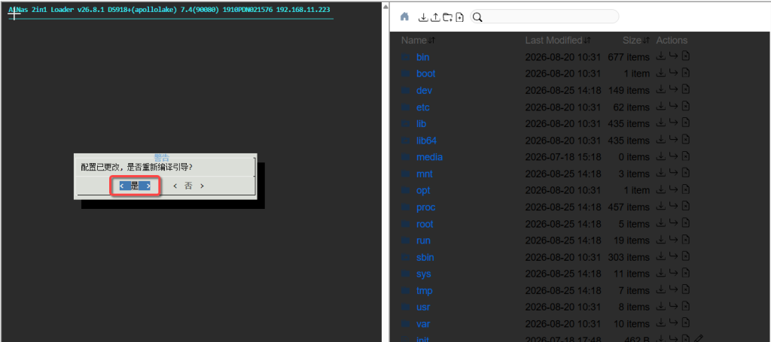Download the tmp folder via row icon

coord(661,290)
